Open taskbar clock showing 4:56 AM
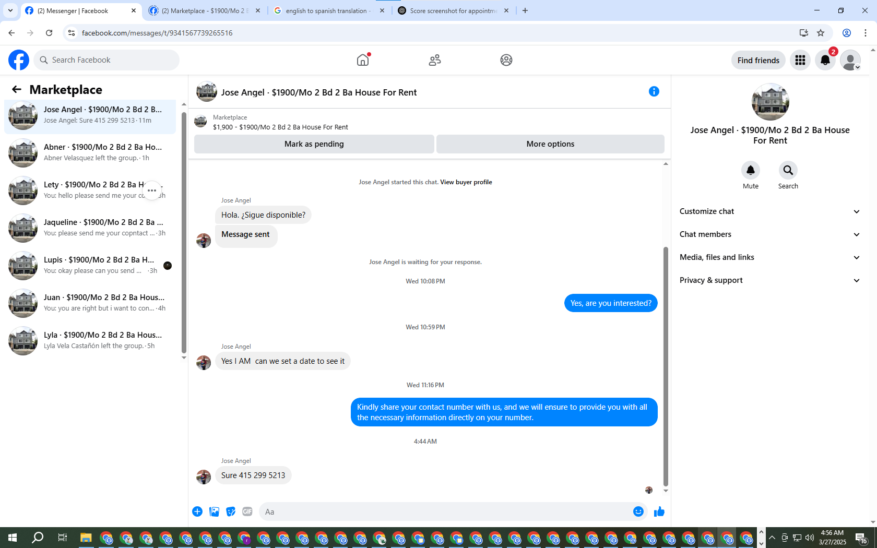The image size is (877, 548). tap(832, 538)
